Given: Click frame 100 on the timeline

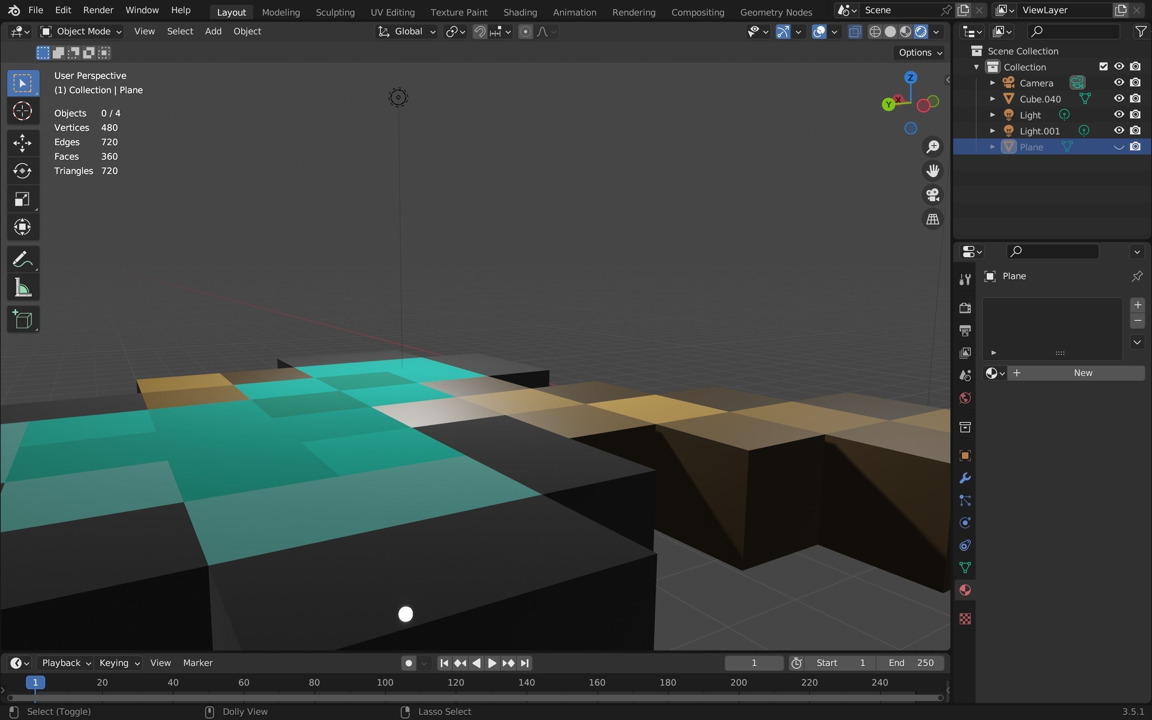Looking at the screenshot, I should click(x=385, y=682).
